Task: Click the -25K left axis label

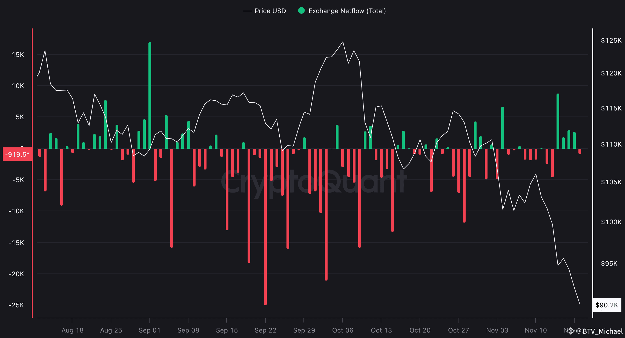Action: tap(16, 305)
